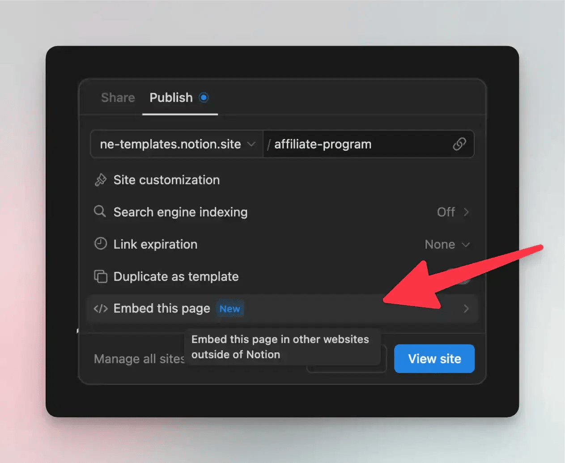Viewport: 565px width, 463px height.
Task: Expand the Embed this page arrow
Action: (466, 309)
